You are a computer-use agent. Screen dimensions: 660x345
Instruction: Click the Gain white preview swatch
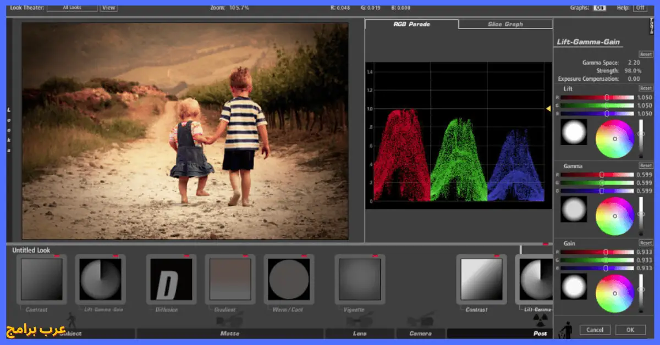(x=574, y=287)
